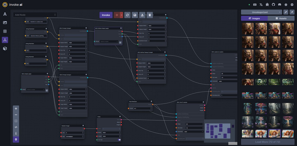Screen dimensions: 297x146
Task: Open the Text to Image tab icon
Action: point(5,14)
